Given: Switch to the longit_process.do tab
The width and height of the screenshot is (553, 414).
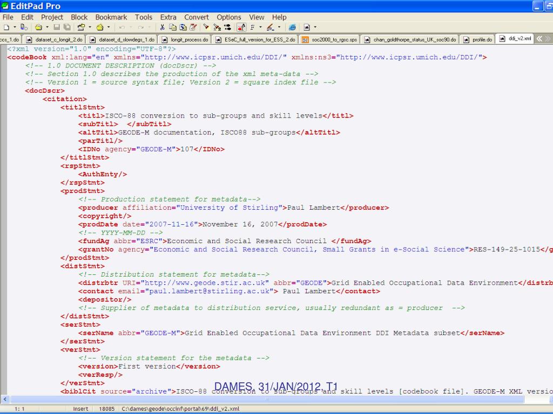Looking at the screenshot, I should point(185,39).
